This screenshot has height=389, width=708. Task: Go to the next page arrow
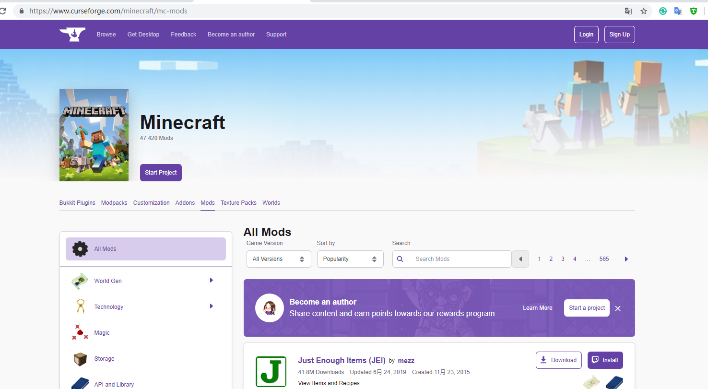tap(626, 259)
